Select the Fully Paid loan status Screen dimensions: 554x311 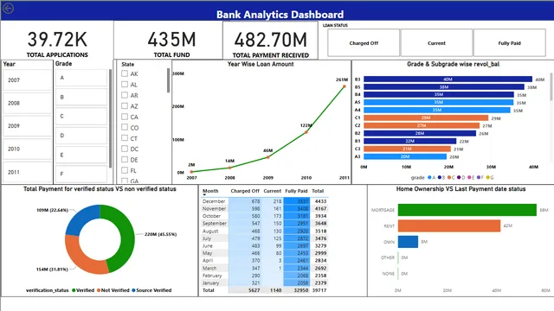coord(510,43)
